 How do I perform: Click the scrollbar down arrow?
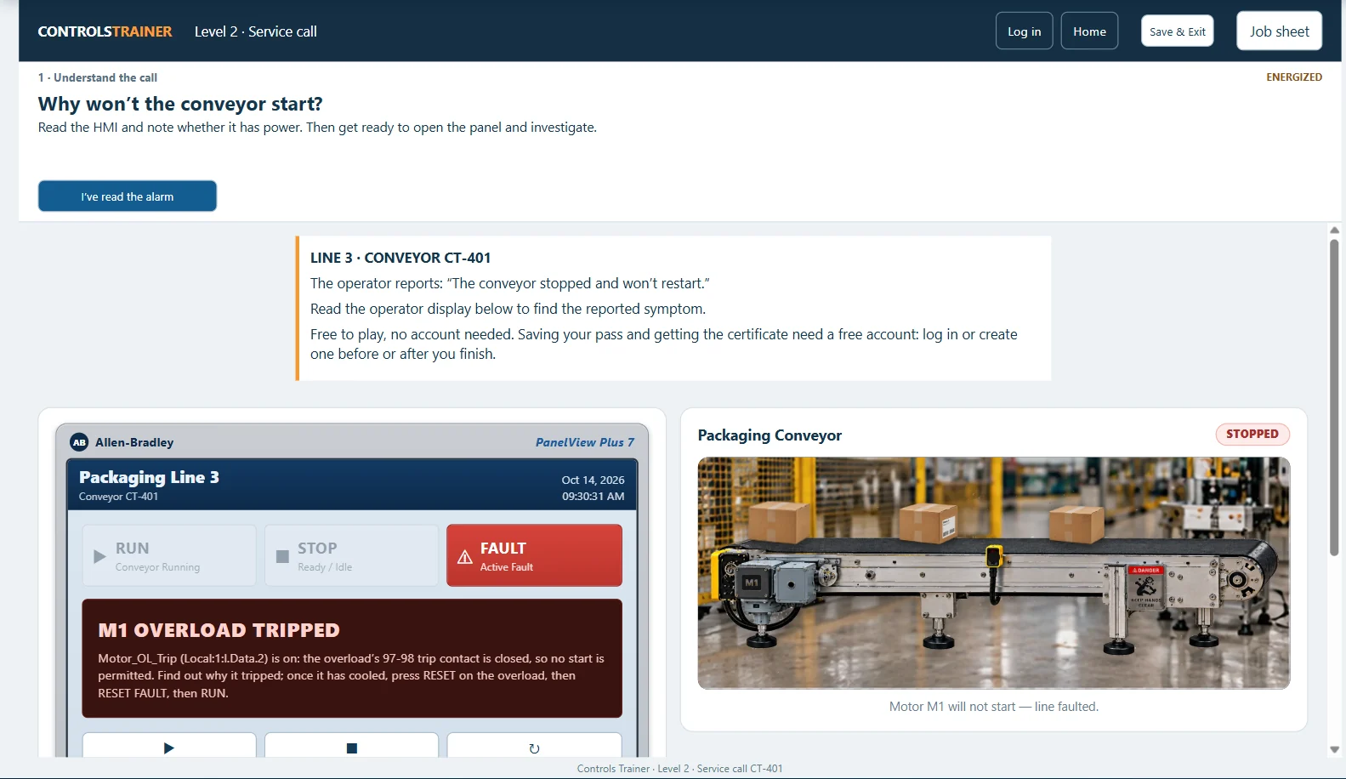(1334, 750)
